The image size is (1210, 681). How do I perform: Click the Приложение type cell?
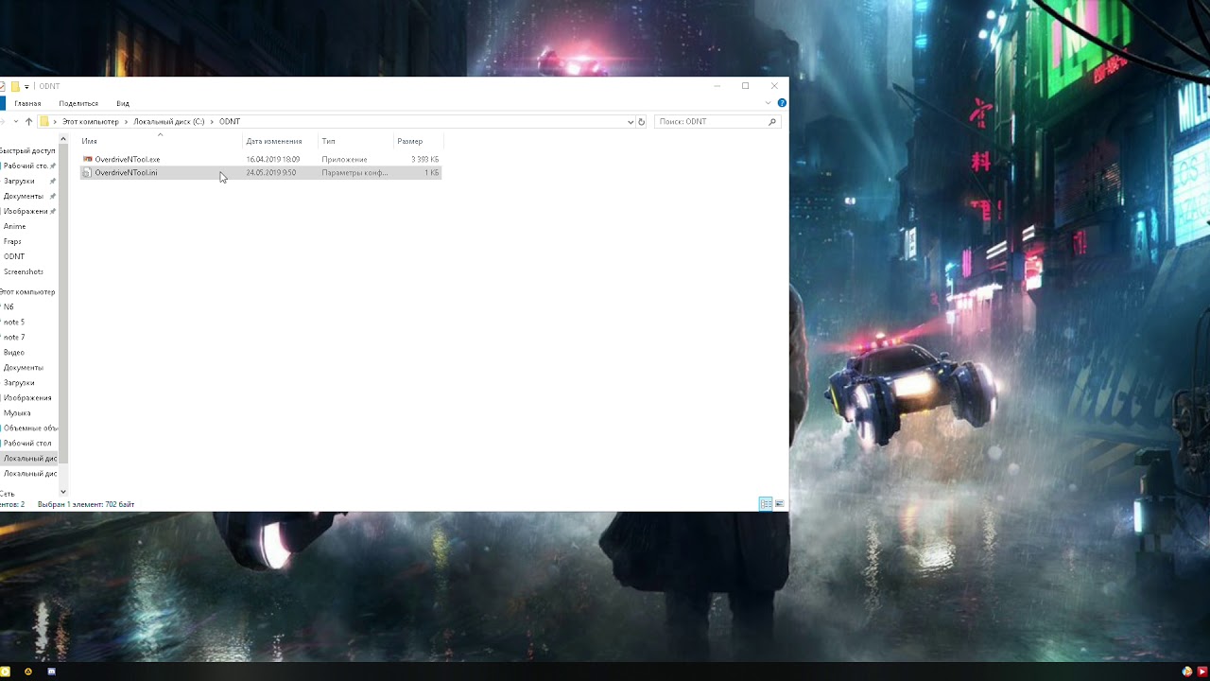344,159
